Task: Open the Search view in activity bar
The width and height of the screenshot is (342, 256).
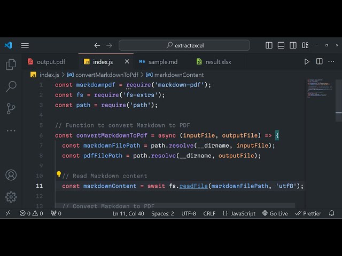Action: coord(11,86)
